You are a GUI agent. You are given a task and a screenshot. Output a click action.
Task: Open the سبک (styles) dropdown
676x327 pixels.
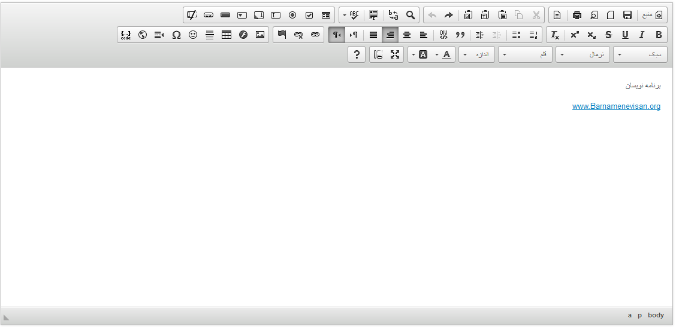pyautogui.click(x=640, y=54)
